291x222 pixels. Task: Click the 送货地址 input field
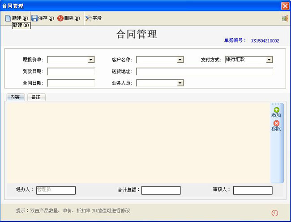coord(205,71)
